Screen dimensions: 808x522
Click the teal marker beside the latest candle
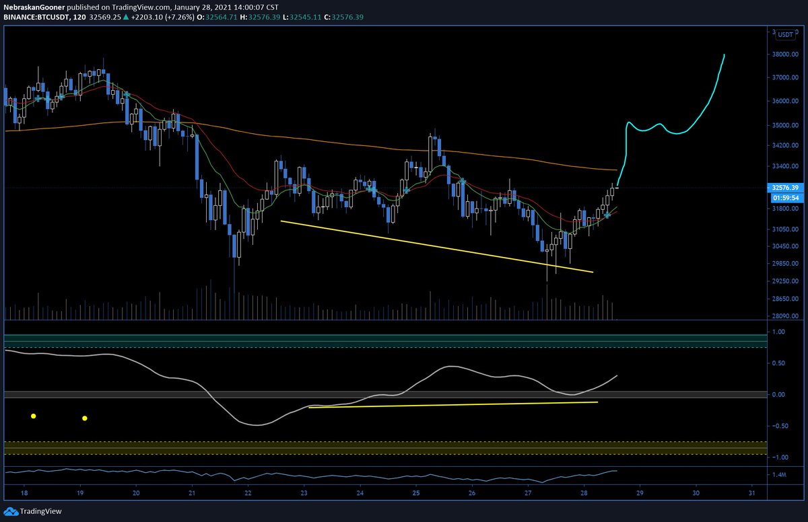click(x=607, y=214)
